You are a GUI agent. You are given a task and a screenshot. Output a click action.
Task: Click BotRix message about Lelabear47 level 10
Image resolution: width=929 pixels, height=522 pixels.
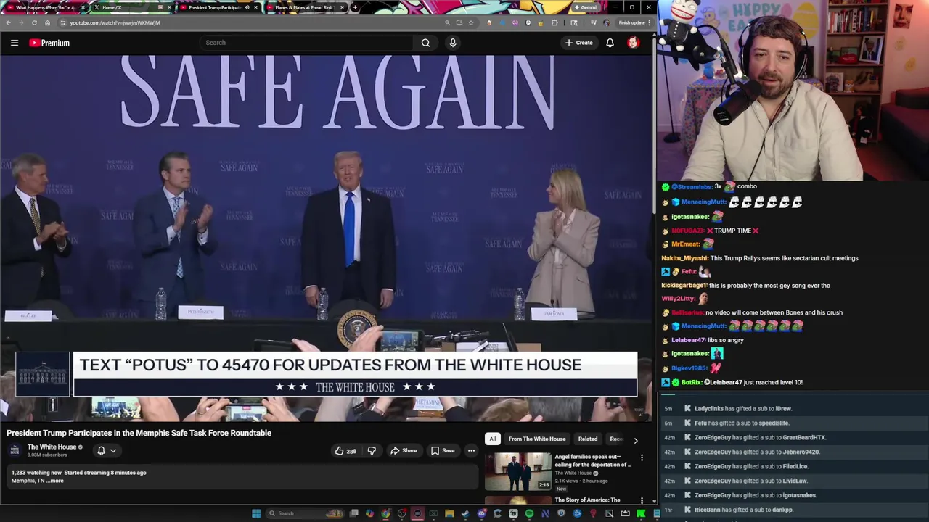click(732, 382)
